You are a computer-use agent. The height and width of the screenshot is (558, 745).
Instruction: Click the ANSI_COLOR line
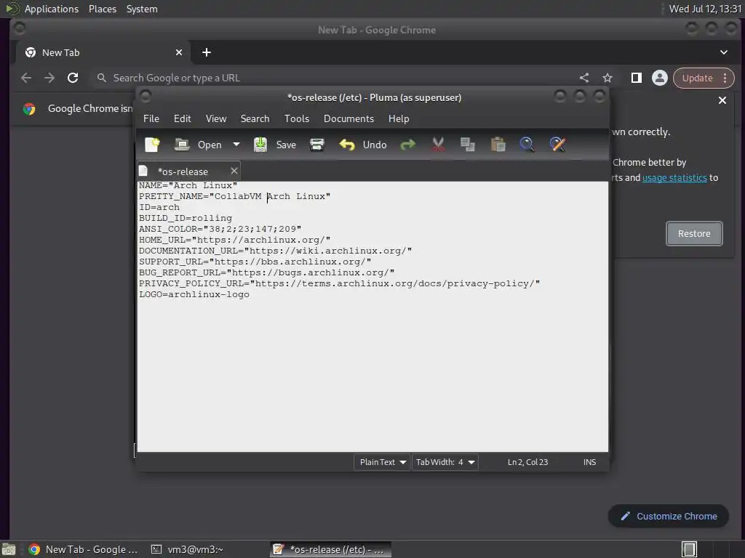tap(220, 229)
